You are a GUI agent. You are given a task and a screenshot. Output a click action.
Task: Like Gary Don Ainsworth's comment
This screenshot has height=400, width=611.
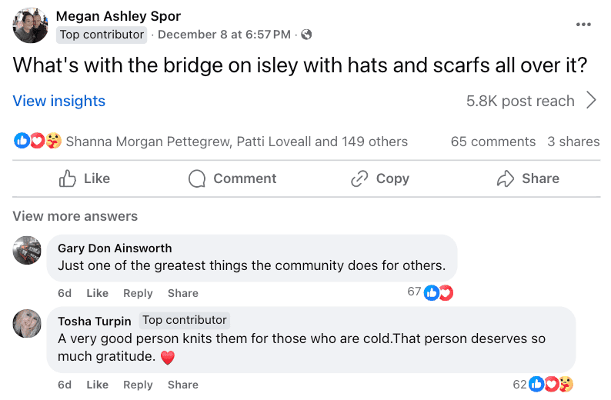(97, 293)
